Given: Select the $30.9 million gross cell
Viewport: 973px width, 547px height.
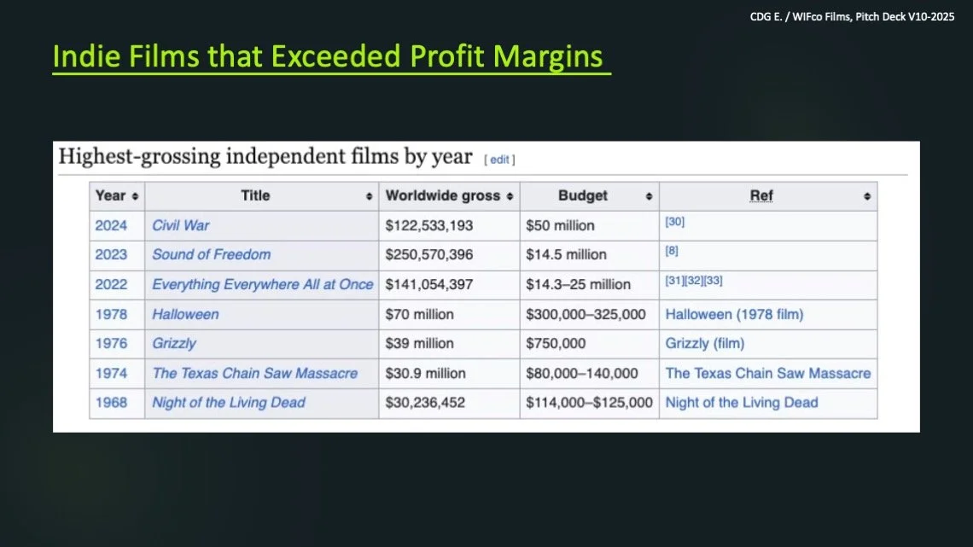Looking at the screenshot, I should (449, 373).
